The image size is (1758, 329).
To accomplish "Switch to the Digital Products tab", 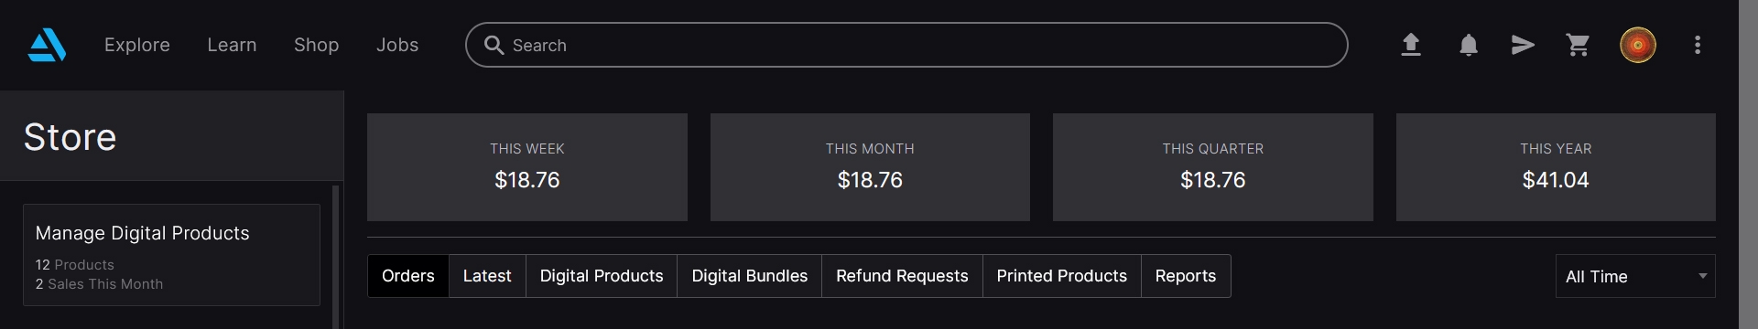I will point(602,276).
